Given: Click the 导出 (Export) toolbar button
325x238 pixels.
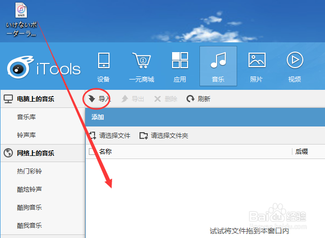Looking at the screenshot, I should click(x=132, y=99).
